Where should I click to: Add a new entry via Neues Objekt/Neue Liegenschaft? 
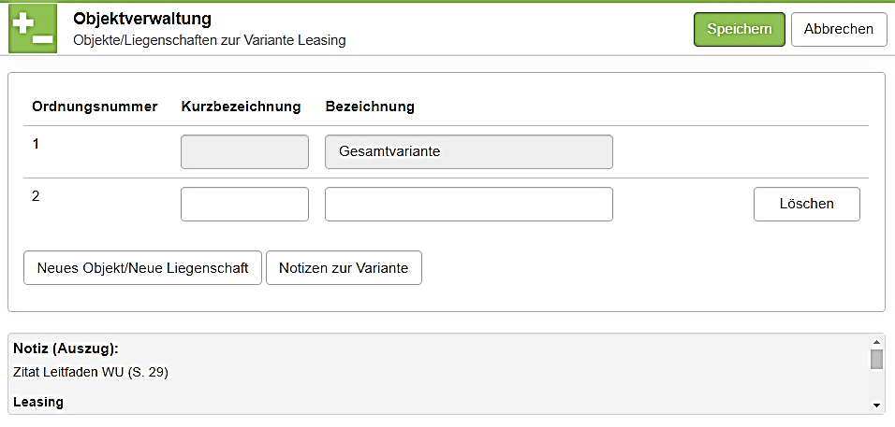pos(142,267)
